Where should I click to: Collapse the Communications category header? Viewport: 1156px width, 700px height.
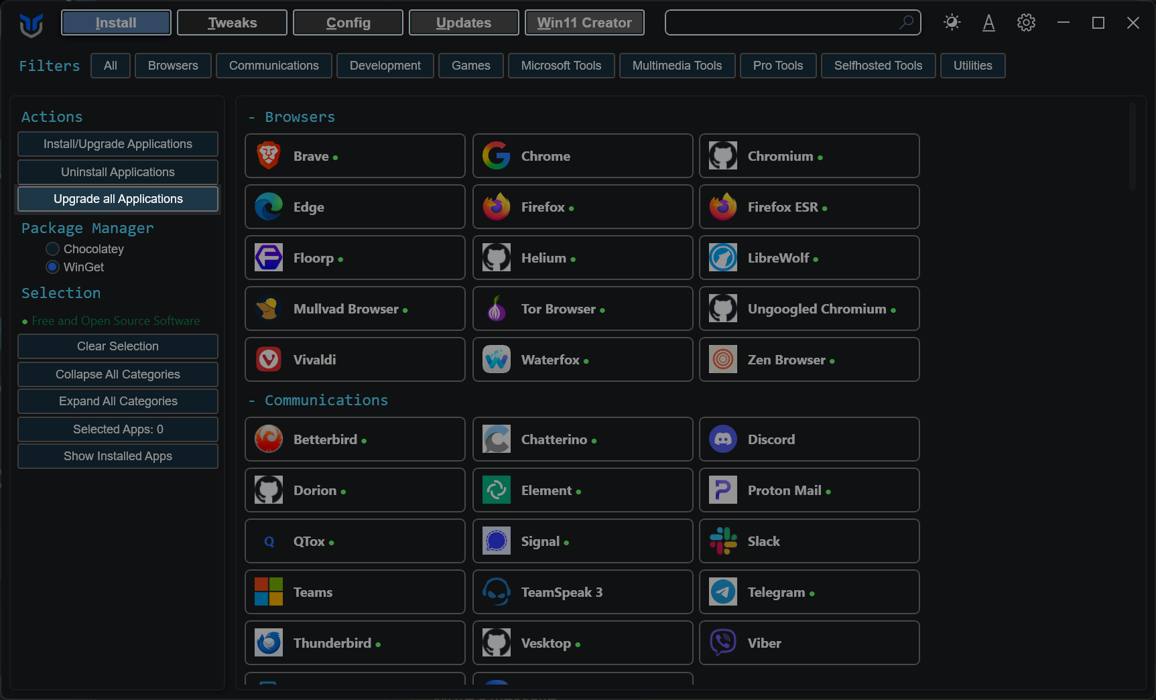point(318,401)
